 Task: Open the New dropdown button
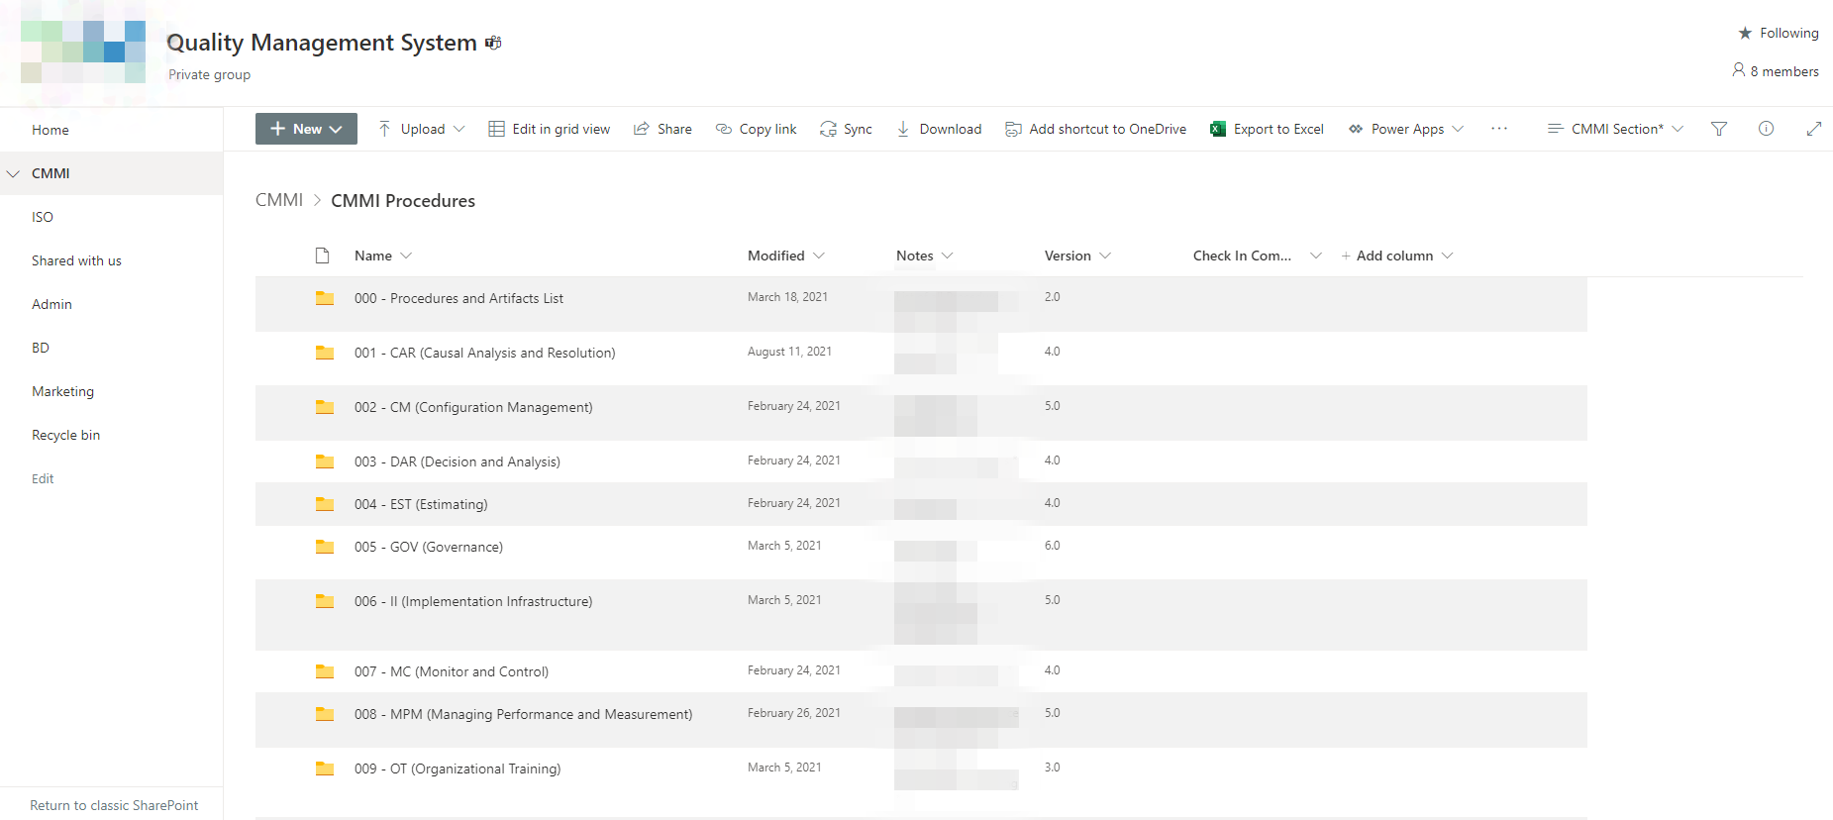point(306,129)
